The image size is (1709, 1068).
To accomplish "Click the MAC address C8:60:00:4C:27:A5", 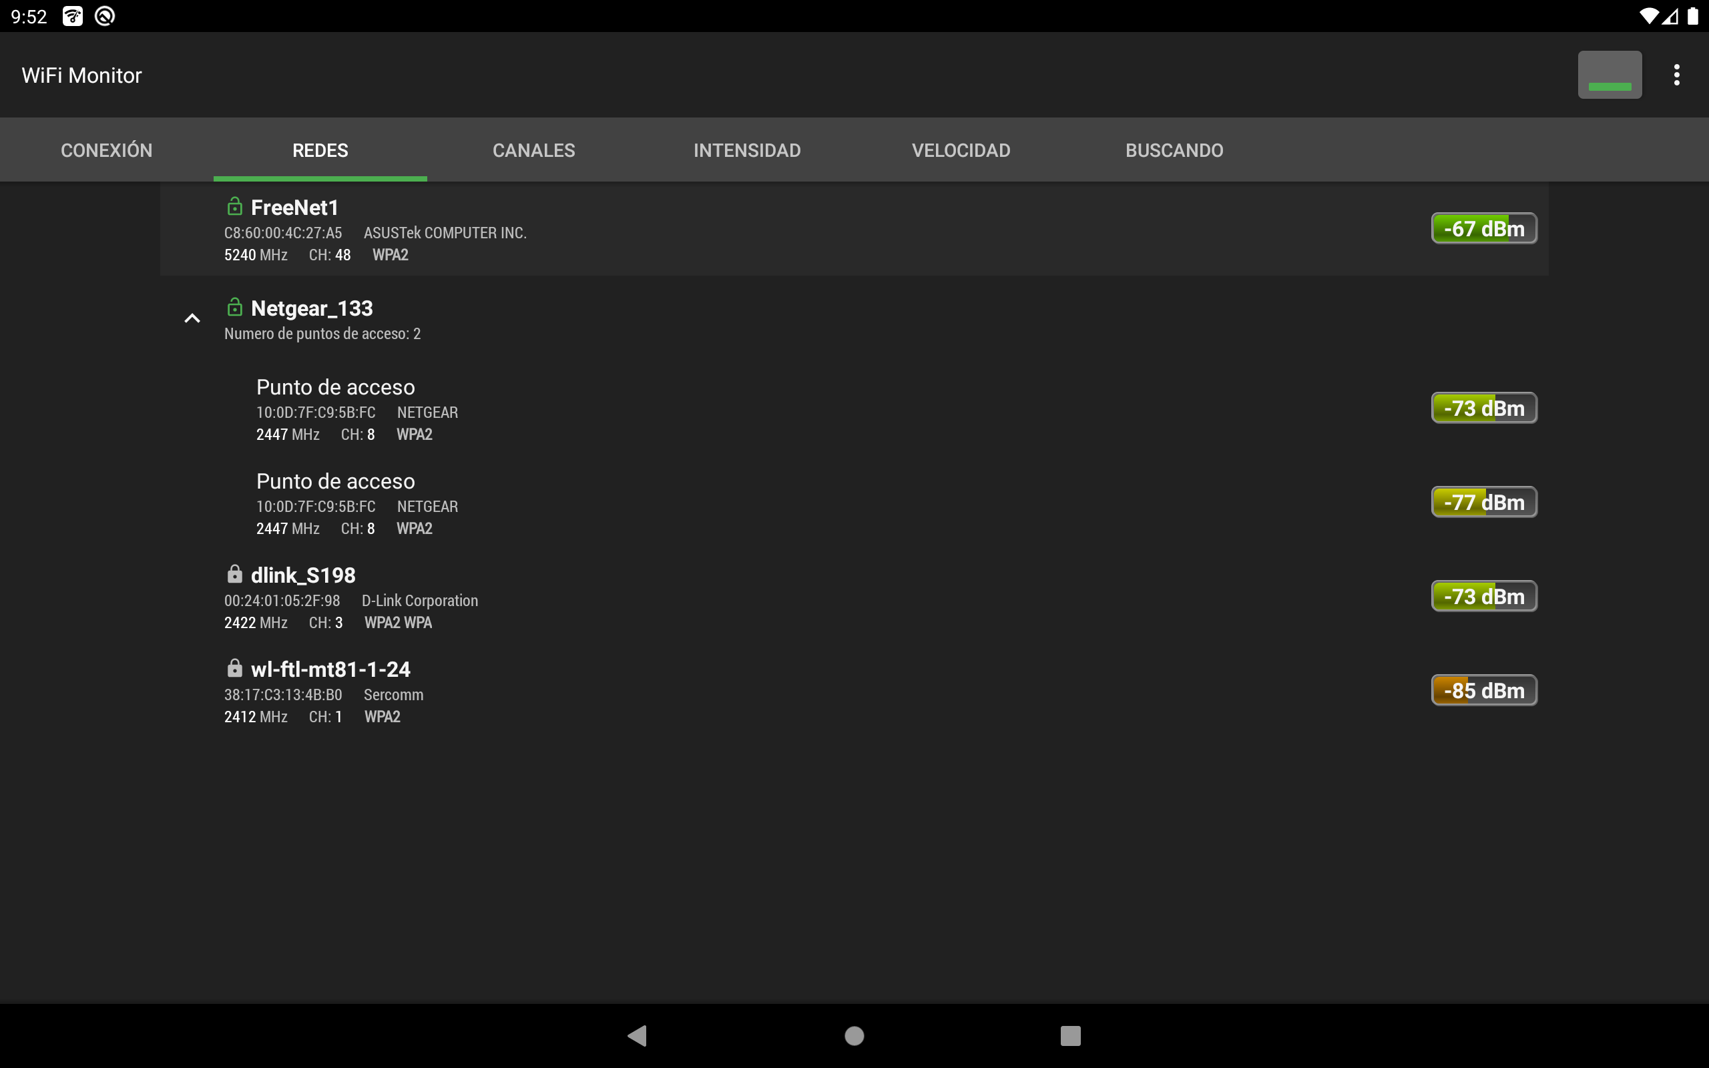I will (x=283, y=233).
